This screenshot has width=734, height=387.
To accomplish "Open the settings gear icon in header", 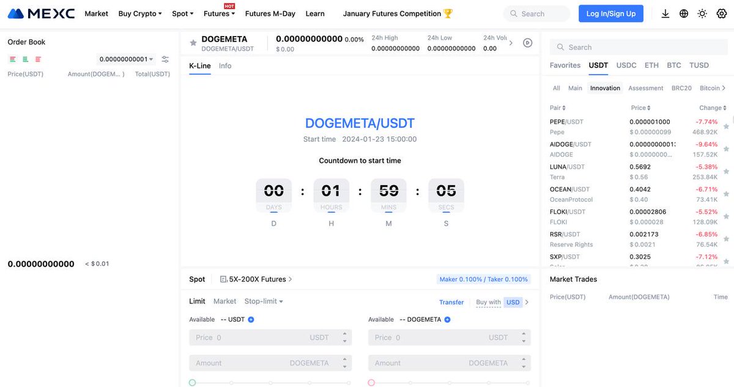I will tap(721, 13).
